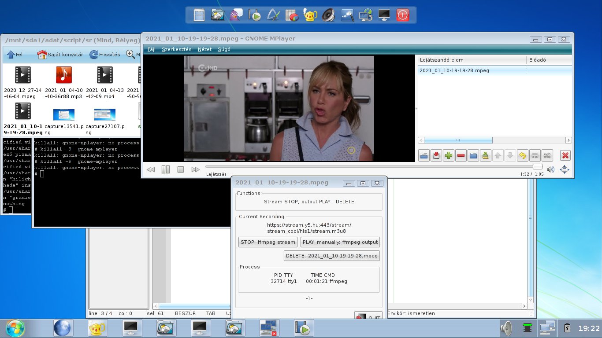Click 'STOP: ffmpeg stream' button
The width and height of the screenshot is (602, 338).
268,242
